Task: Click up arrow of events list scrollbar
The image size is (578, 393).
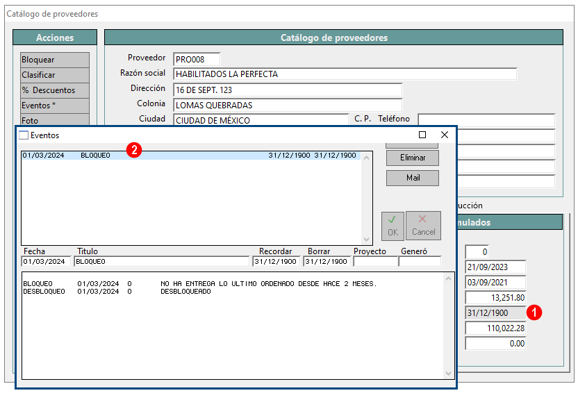Action: pyautogui.click(x=366, y=158)
